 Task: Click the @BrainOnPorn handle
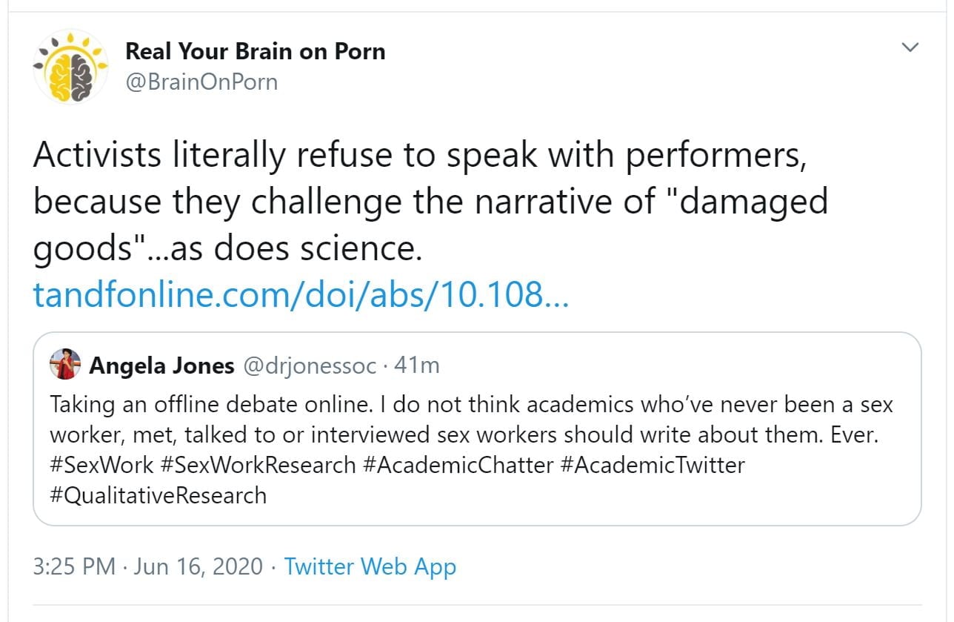click(201, 81)
